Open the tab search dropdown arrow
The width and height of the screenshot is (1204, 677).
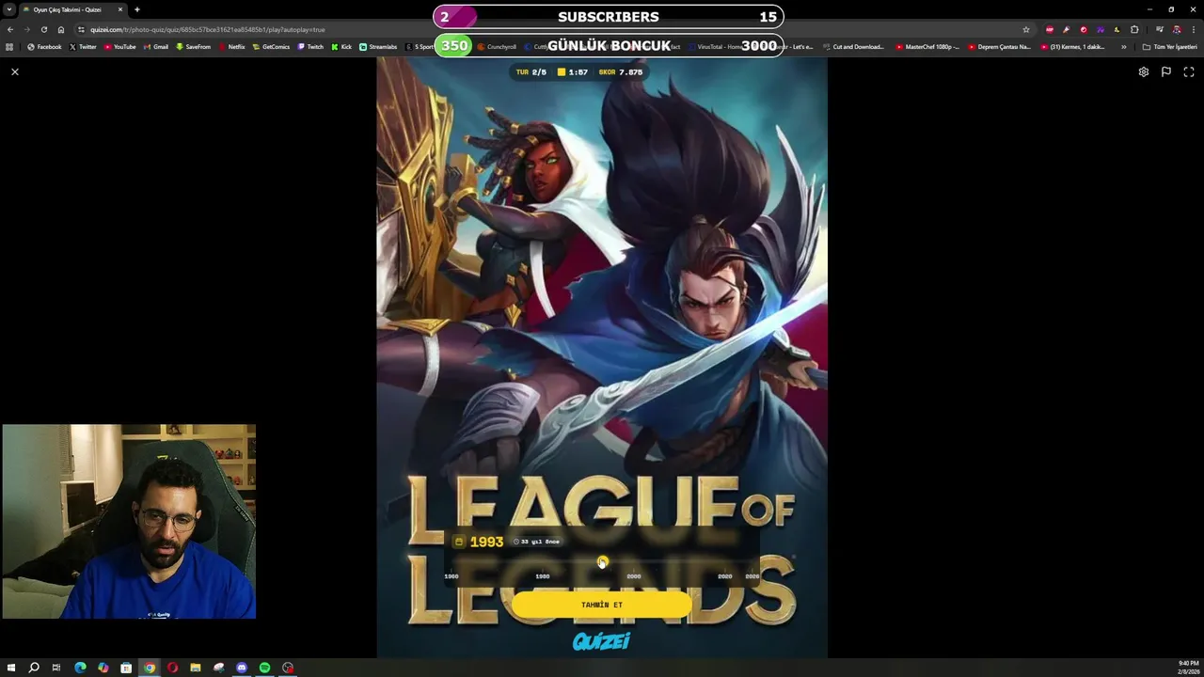point(8,9)
